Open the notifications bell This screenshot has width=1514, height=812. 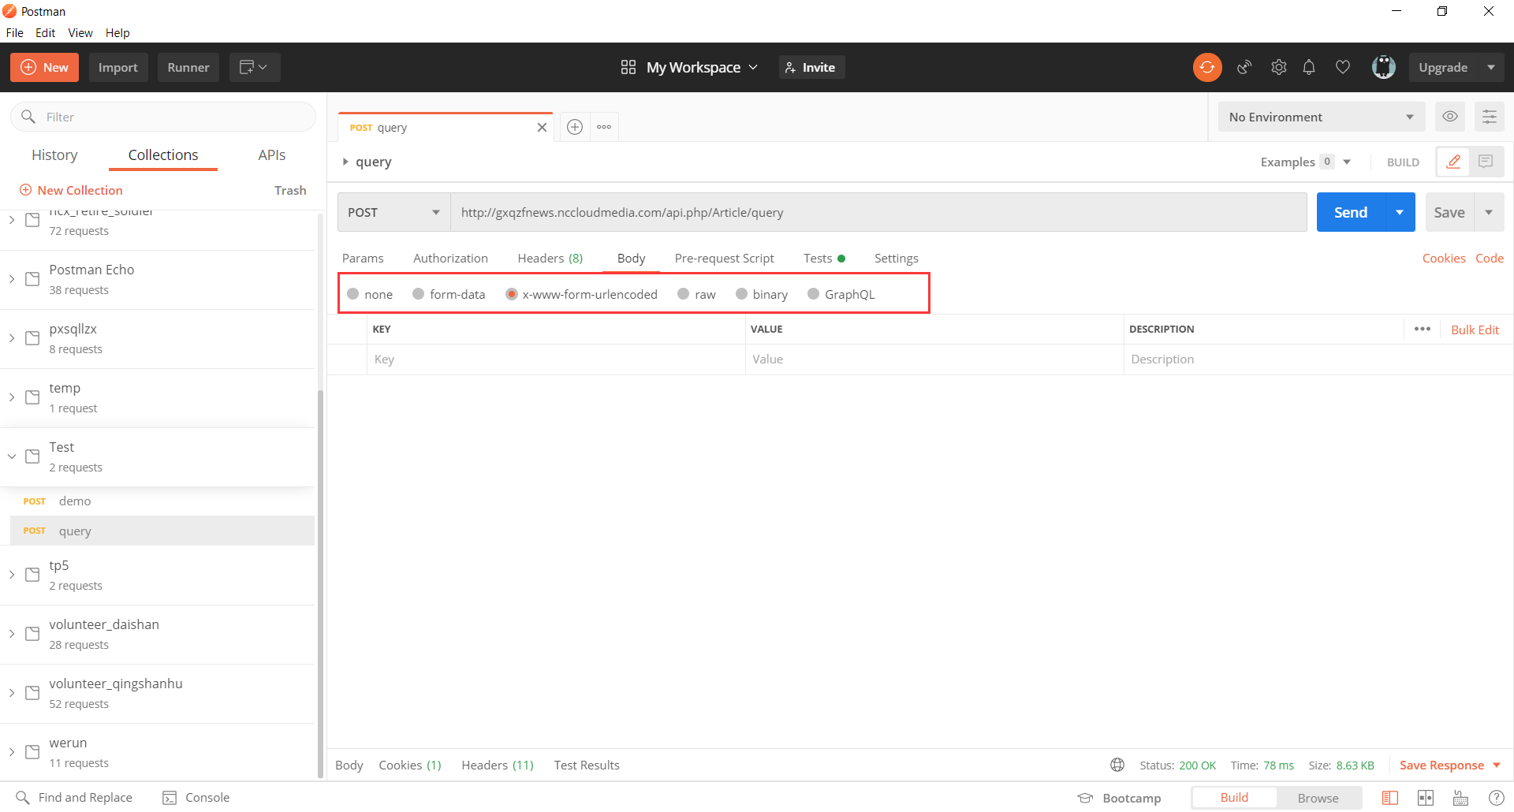coord(1309,67)
